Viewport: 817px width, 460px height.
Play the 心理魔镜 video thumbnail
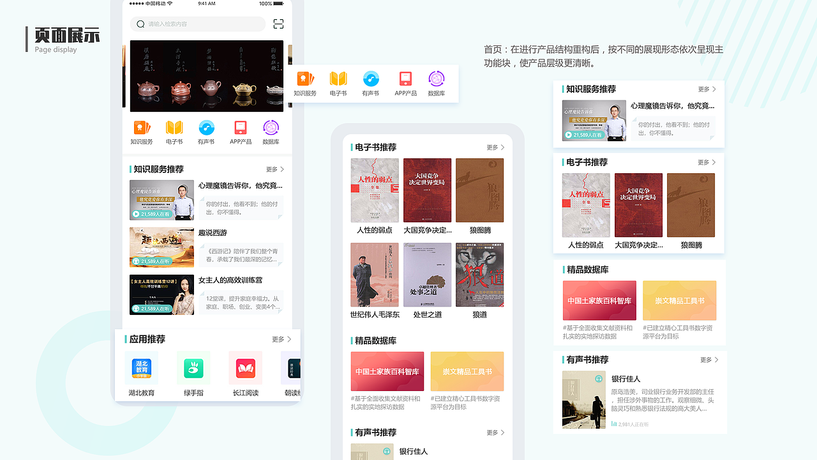click(x=161, y=200)
